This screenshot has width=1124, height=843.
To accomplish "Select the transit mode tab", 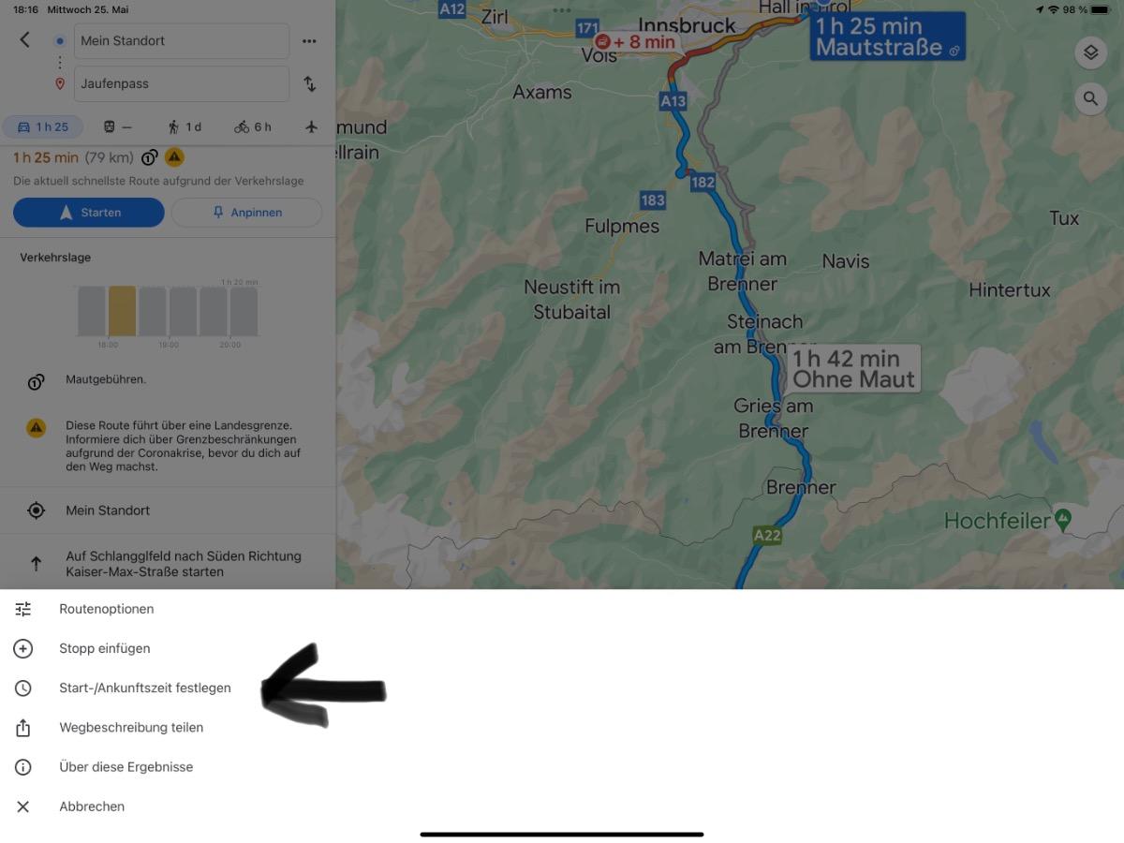I will 117,126.
